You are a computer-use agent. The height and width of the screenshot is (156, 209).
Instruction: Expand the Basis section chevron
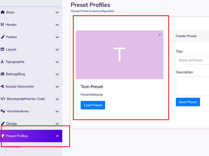pos(57,12)
